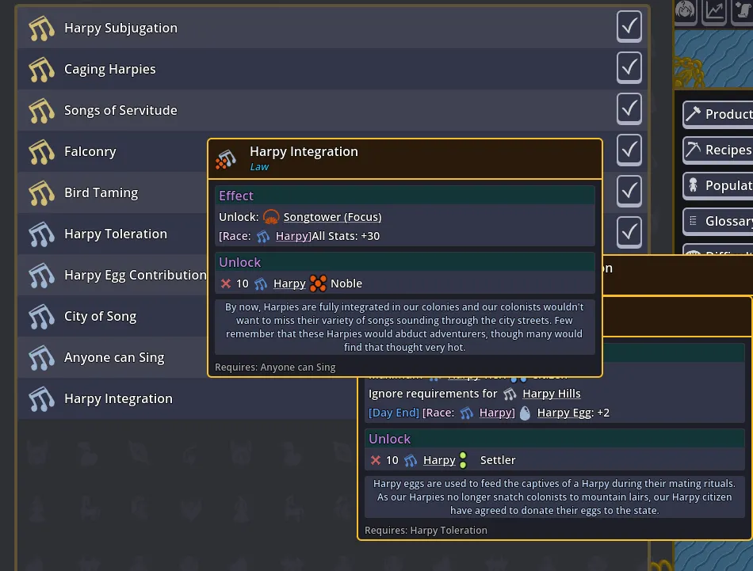Open the character face icon at top right
Viewport: 753px width, 571px height.
(686, 10)
